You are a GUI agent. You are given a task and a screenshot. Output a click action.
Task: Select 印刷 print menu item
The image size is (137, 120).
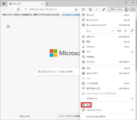tap(108, 68)
